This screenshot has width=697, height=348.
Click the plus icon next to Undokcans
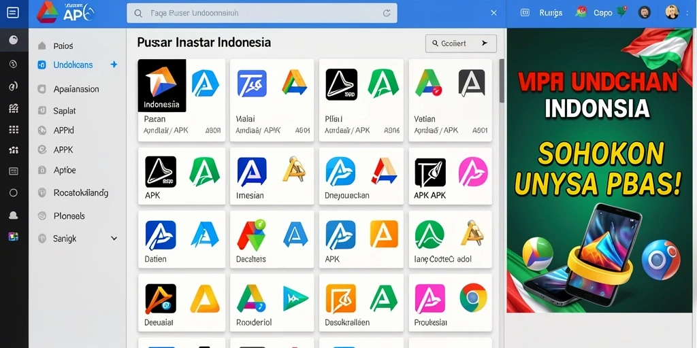[114, 65]
